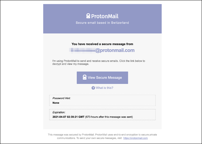
Task: Click the question mark help icon
Action: 93,88
